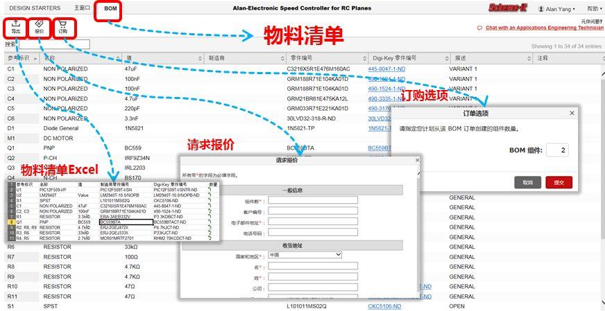The width and height of the screenshot is (605, 311).
Task: Click the VARIANT 1 description for C1
Action: coord(463,69)
